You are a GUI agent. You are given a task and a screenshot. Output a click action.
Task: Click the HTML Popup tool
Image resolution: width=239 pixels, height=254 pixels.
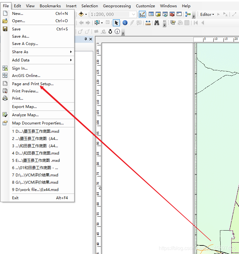[139, 23]
